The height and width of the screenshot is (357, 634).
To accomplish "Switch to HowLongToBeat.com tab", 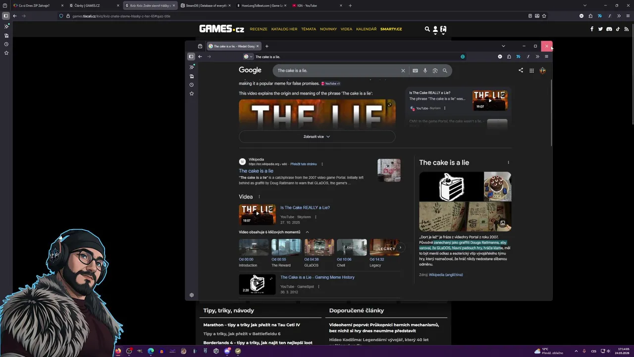I will (x=262, y=5).
